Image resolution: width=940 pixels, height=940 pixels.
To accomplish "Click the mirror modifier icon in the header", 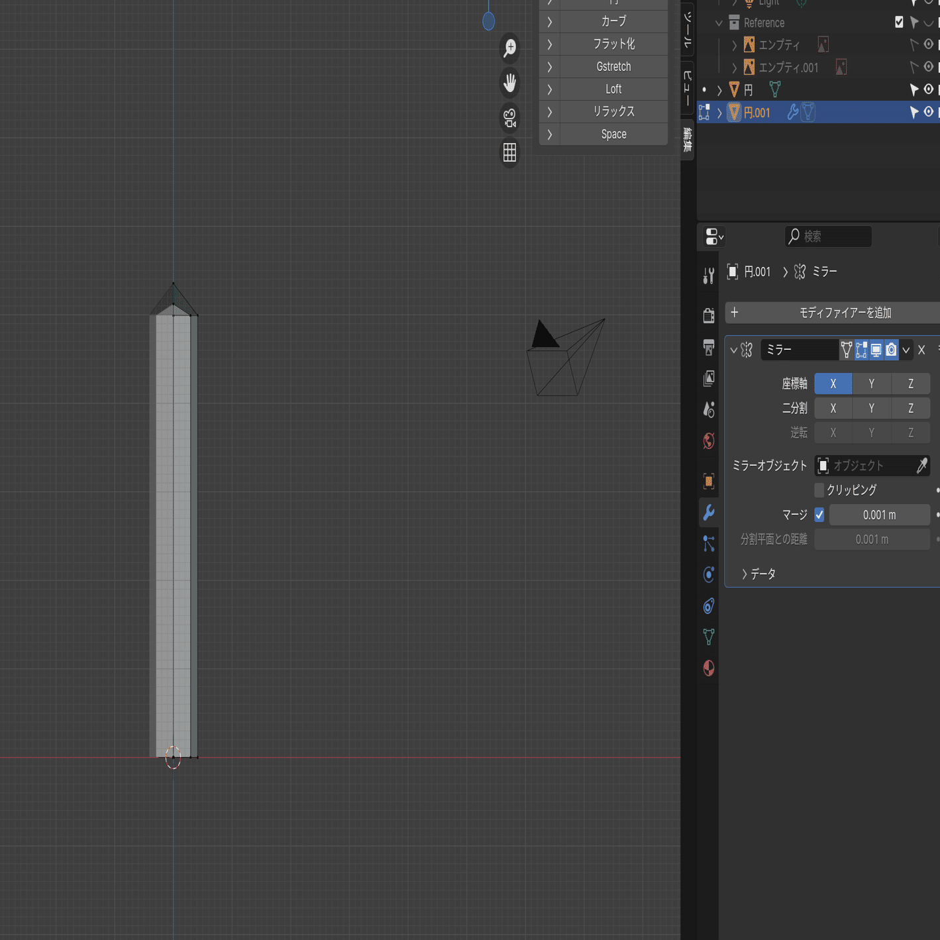I will (x=747, y=350).
